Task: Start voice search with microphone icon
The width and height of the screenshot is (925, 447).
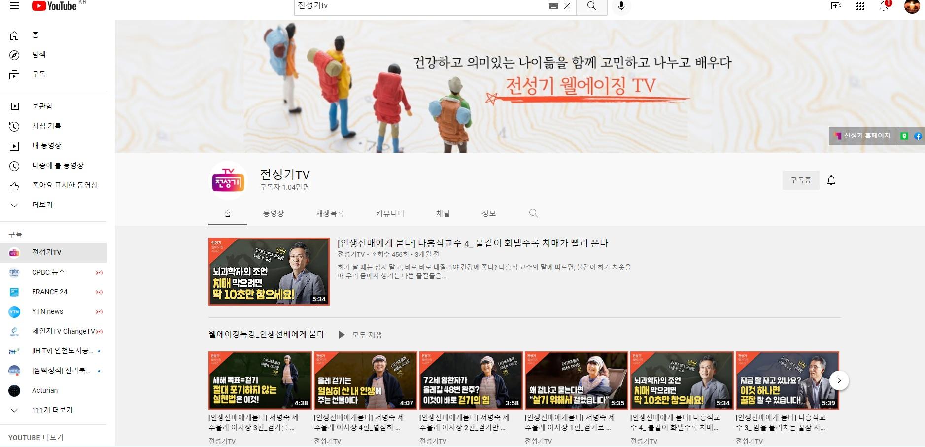Action: click(x=621, y=6)
